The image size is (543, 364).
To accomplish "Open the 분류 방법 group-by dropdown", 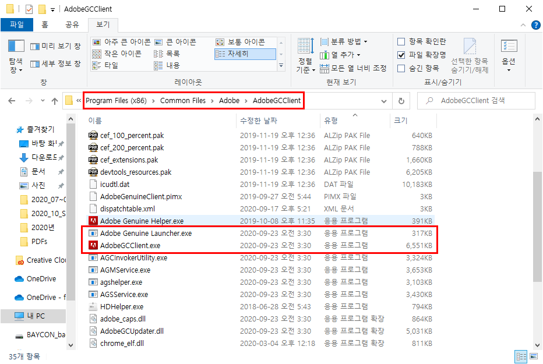I will pos(344,42).
